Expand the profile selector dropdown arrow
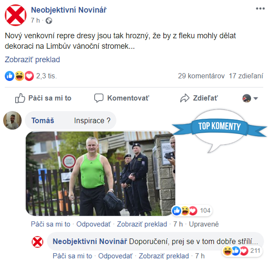 pos(255,98)
